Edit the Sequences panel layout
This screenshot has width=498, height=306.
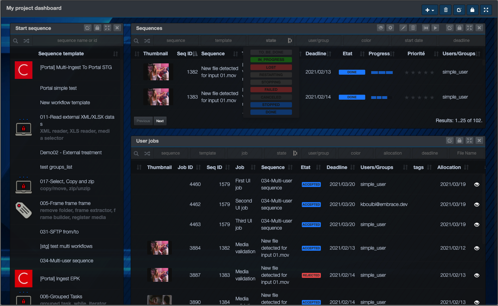[x=450, y=28]
